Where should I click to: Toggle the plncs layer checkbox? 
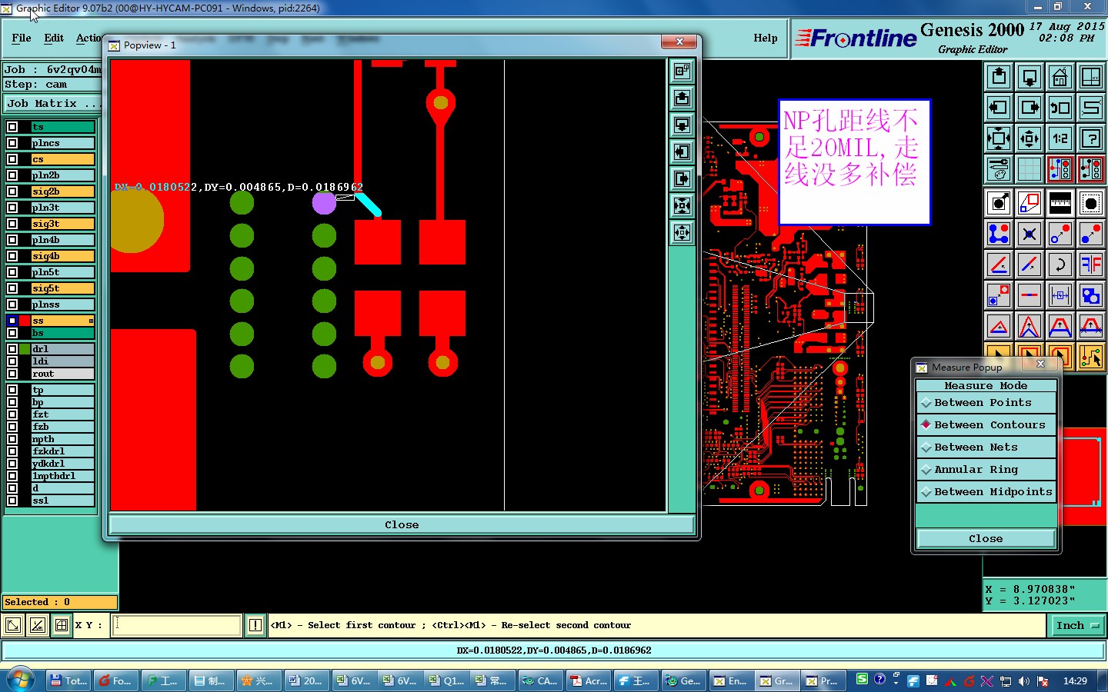(x=12, y=143)
